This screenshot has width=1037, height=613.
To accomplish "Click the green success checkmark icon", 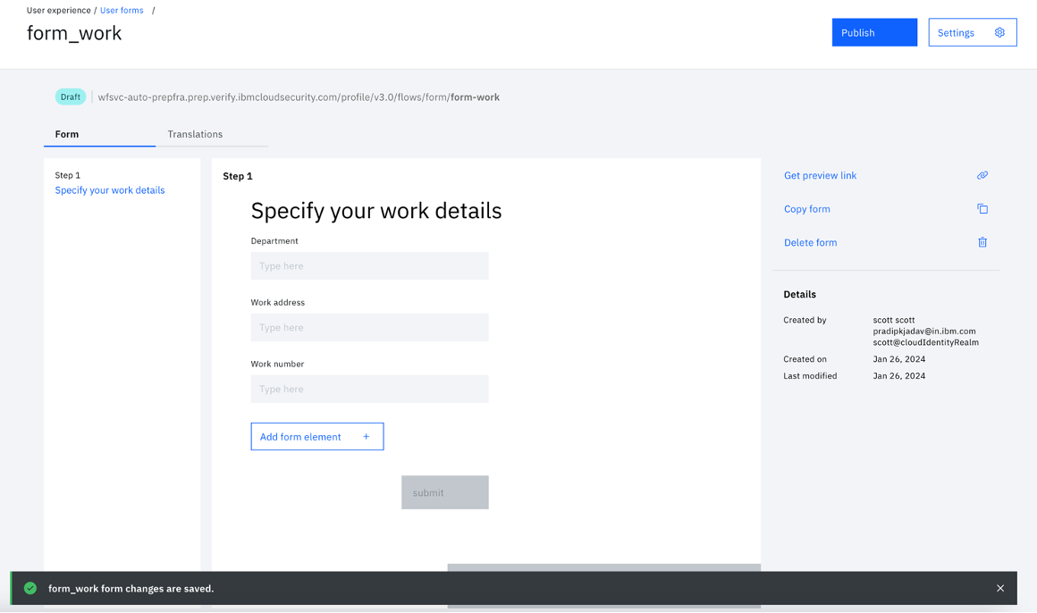I will click(30, 588).
